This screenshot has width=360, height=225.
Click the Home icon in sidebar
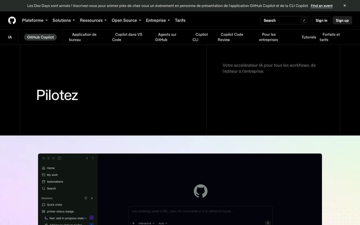click(x=43, y=168)
